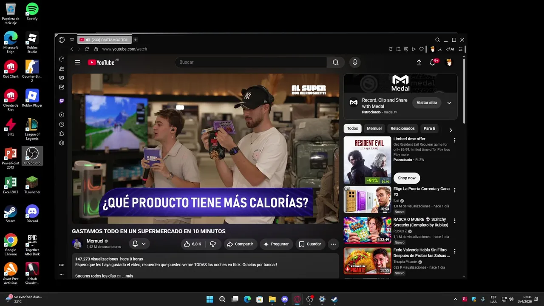The height and width of the screenshot is (306, 544).
Task: Click Visitar sitio on Medal ad
Action: (427, 103)
